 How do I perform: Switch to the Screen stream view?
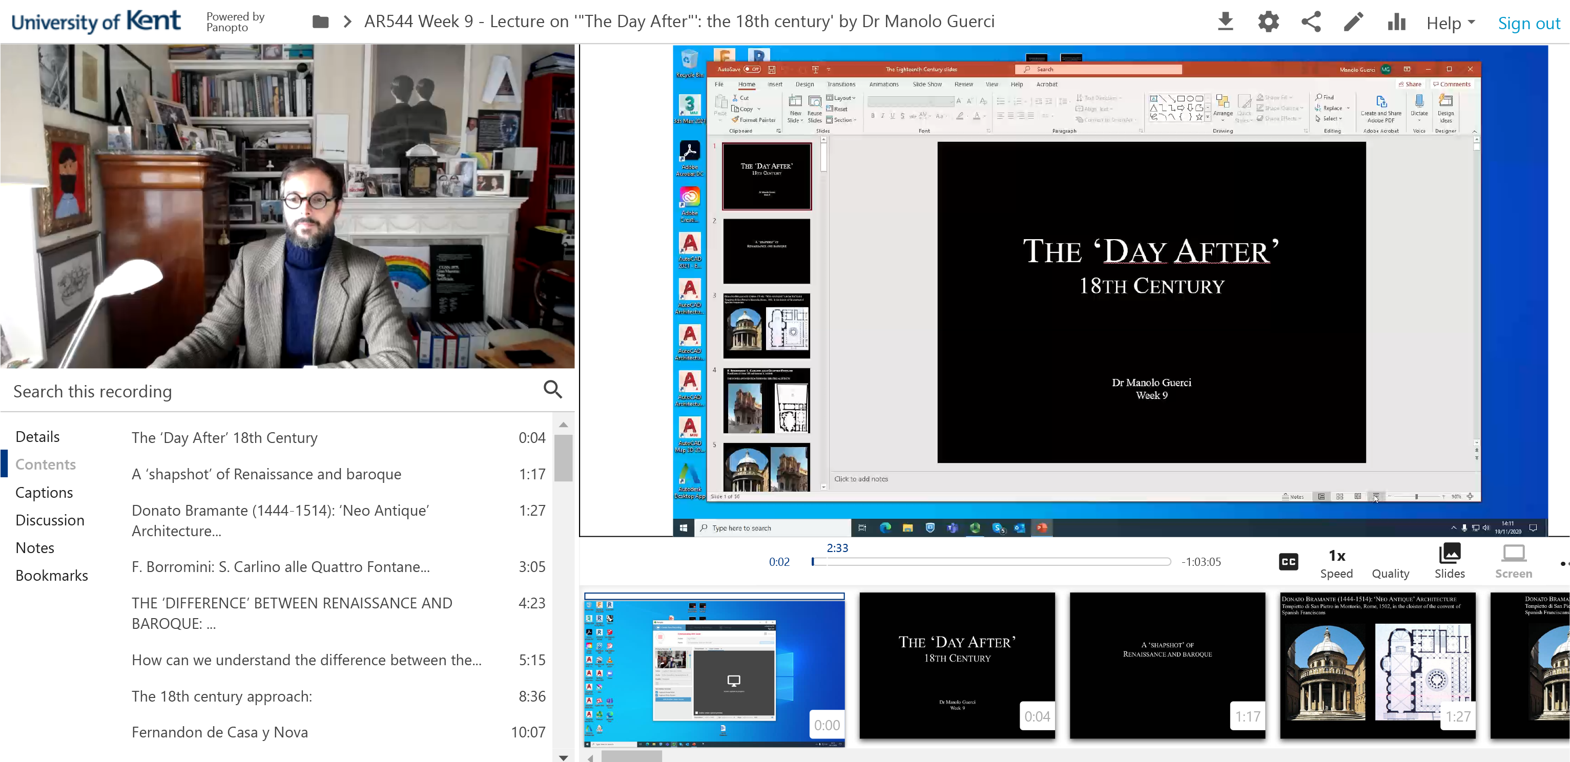coord(1513,561)
